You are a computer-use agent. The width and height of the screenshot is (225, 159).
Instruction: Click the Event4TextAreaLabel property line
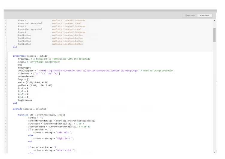click(50, 29)
